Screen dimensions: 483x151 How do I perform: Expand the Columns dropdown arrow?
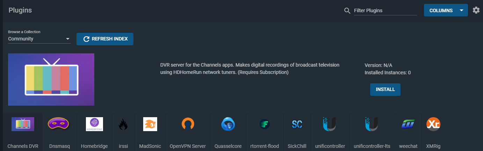tap(462, 10)
